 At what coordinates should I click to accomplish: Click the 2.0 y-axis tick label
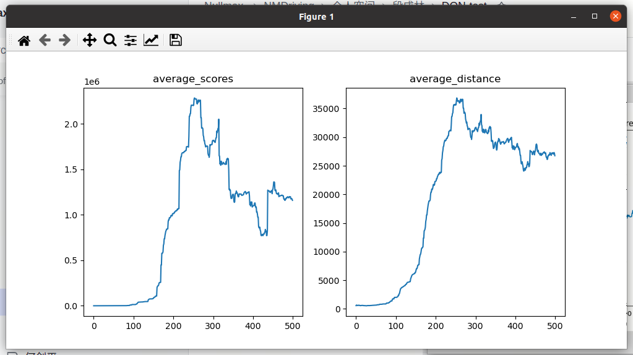pyautogui.click(x=71, y=125)
